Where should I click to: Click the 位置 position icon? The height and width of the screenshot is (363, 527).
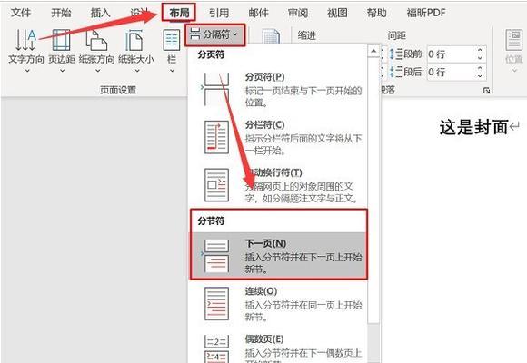tap(514, 40)
